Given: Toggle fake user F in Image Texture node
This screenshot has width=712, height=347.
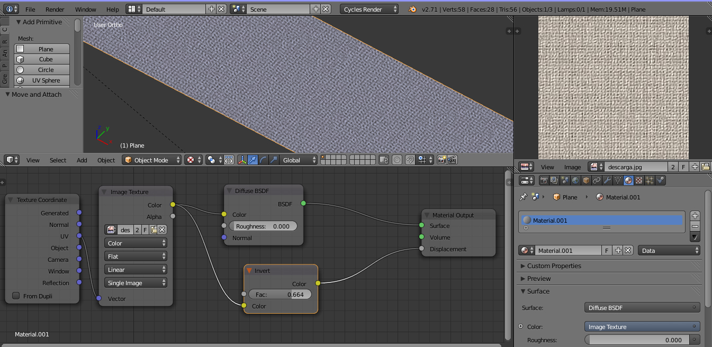Looking at the screenshot, I should point(145,230).
